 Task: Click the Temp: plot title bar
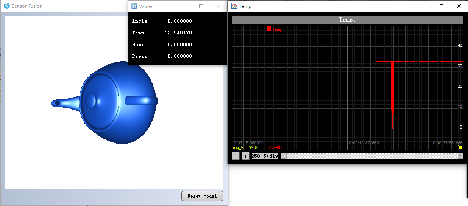[348, 20]
